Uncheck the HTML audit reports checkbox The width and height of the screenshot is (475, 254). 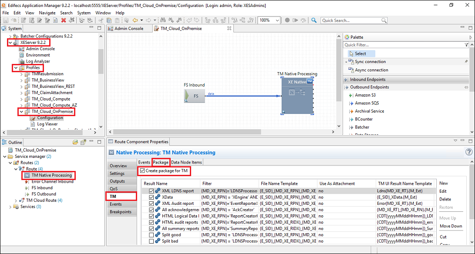click(151, 222)
